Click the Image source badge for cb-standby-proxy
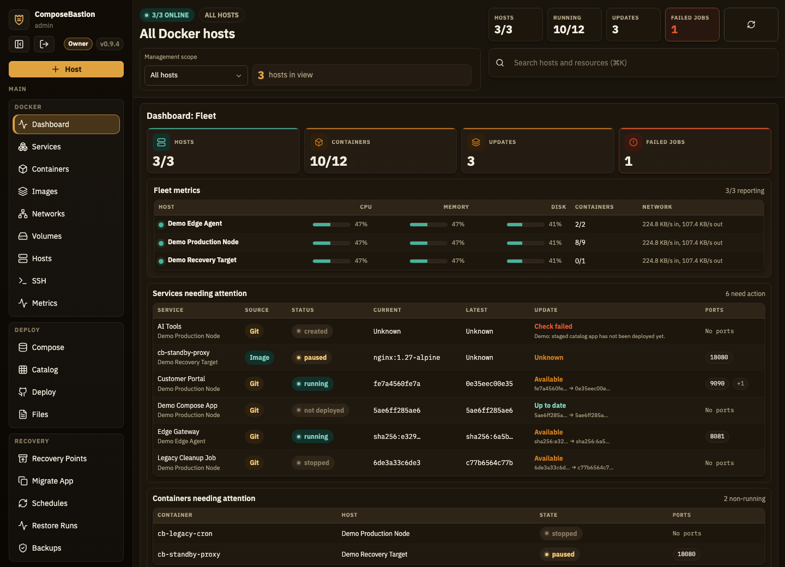Screen dimensions: 785x567 [259, 358]
